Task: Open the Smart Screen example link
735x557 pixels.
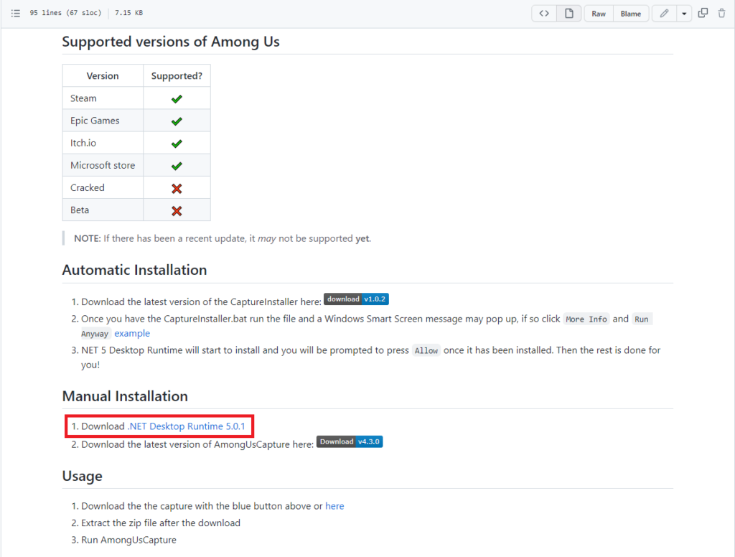Action: [x=132, y=333]
